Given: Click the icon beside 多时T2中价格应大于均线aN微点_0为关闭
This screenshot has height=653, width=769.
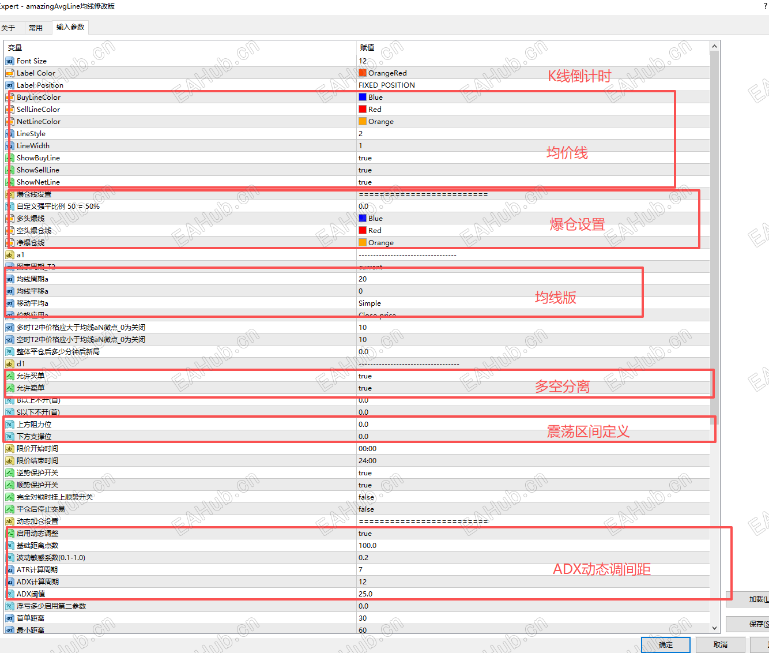Looking at the screenshot, I should click(x=10, y=328).
